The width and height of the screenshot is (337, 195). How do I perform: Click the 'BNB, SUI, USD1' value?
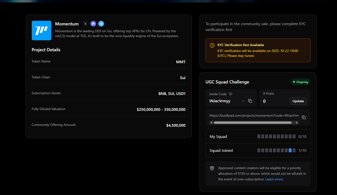pyautogui.click(x=172, y=93)
